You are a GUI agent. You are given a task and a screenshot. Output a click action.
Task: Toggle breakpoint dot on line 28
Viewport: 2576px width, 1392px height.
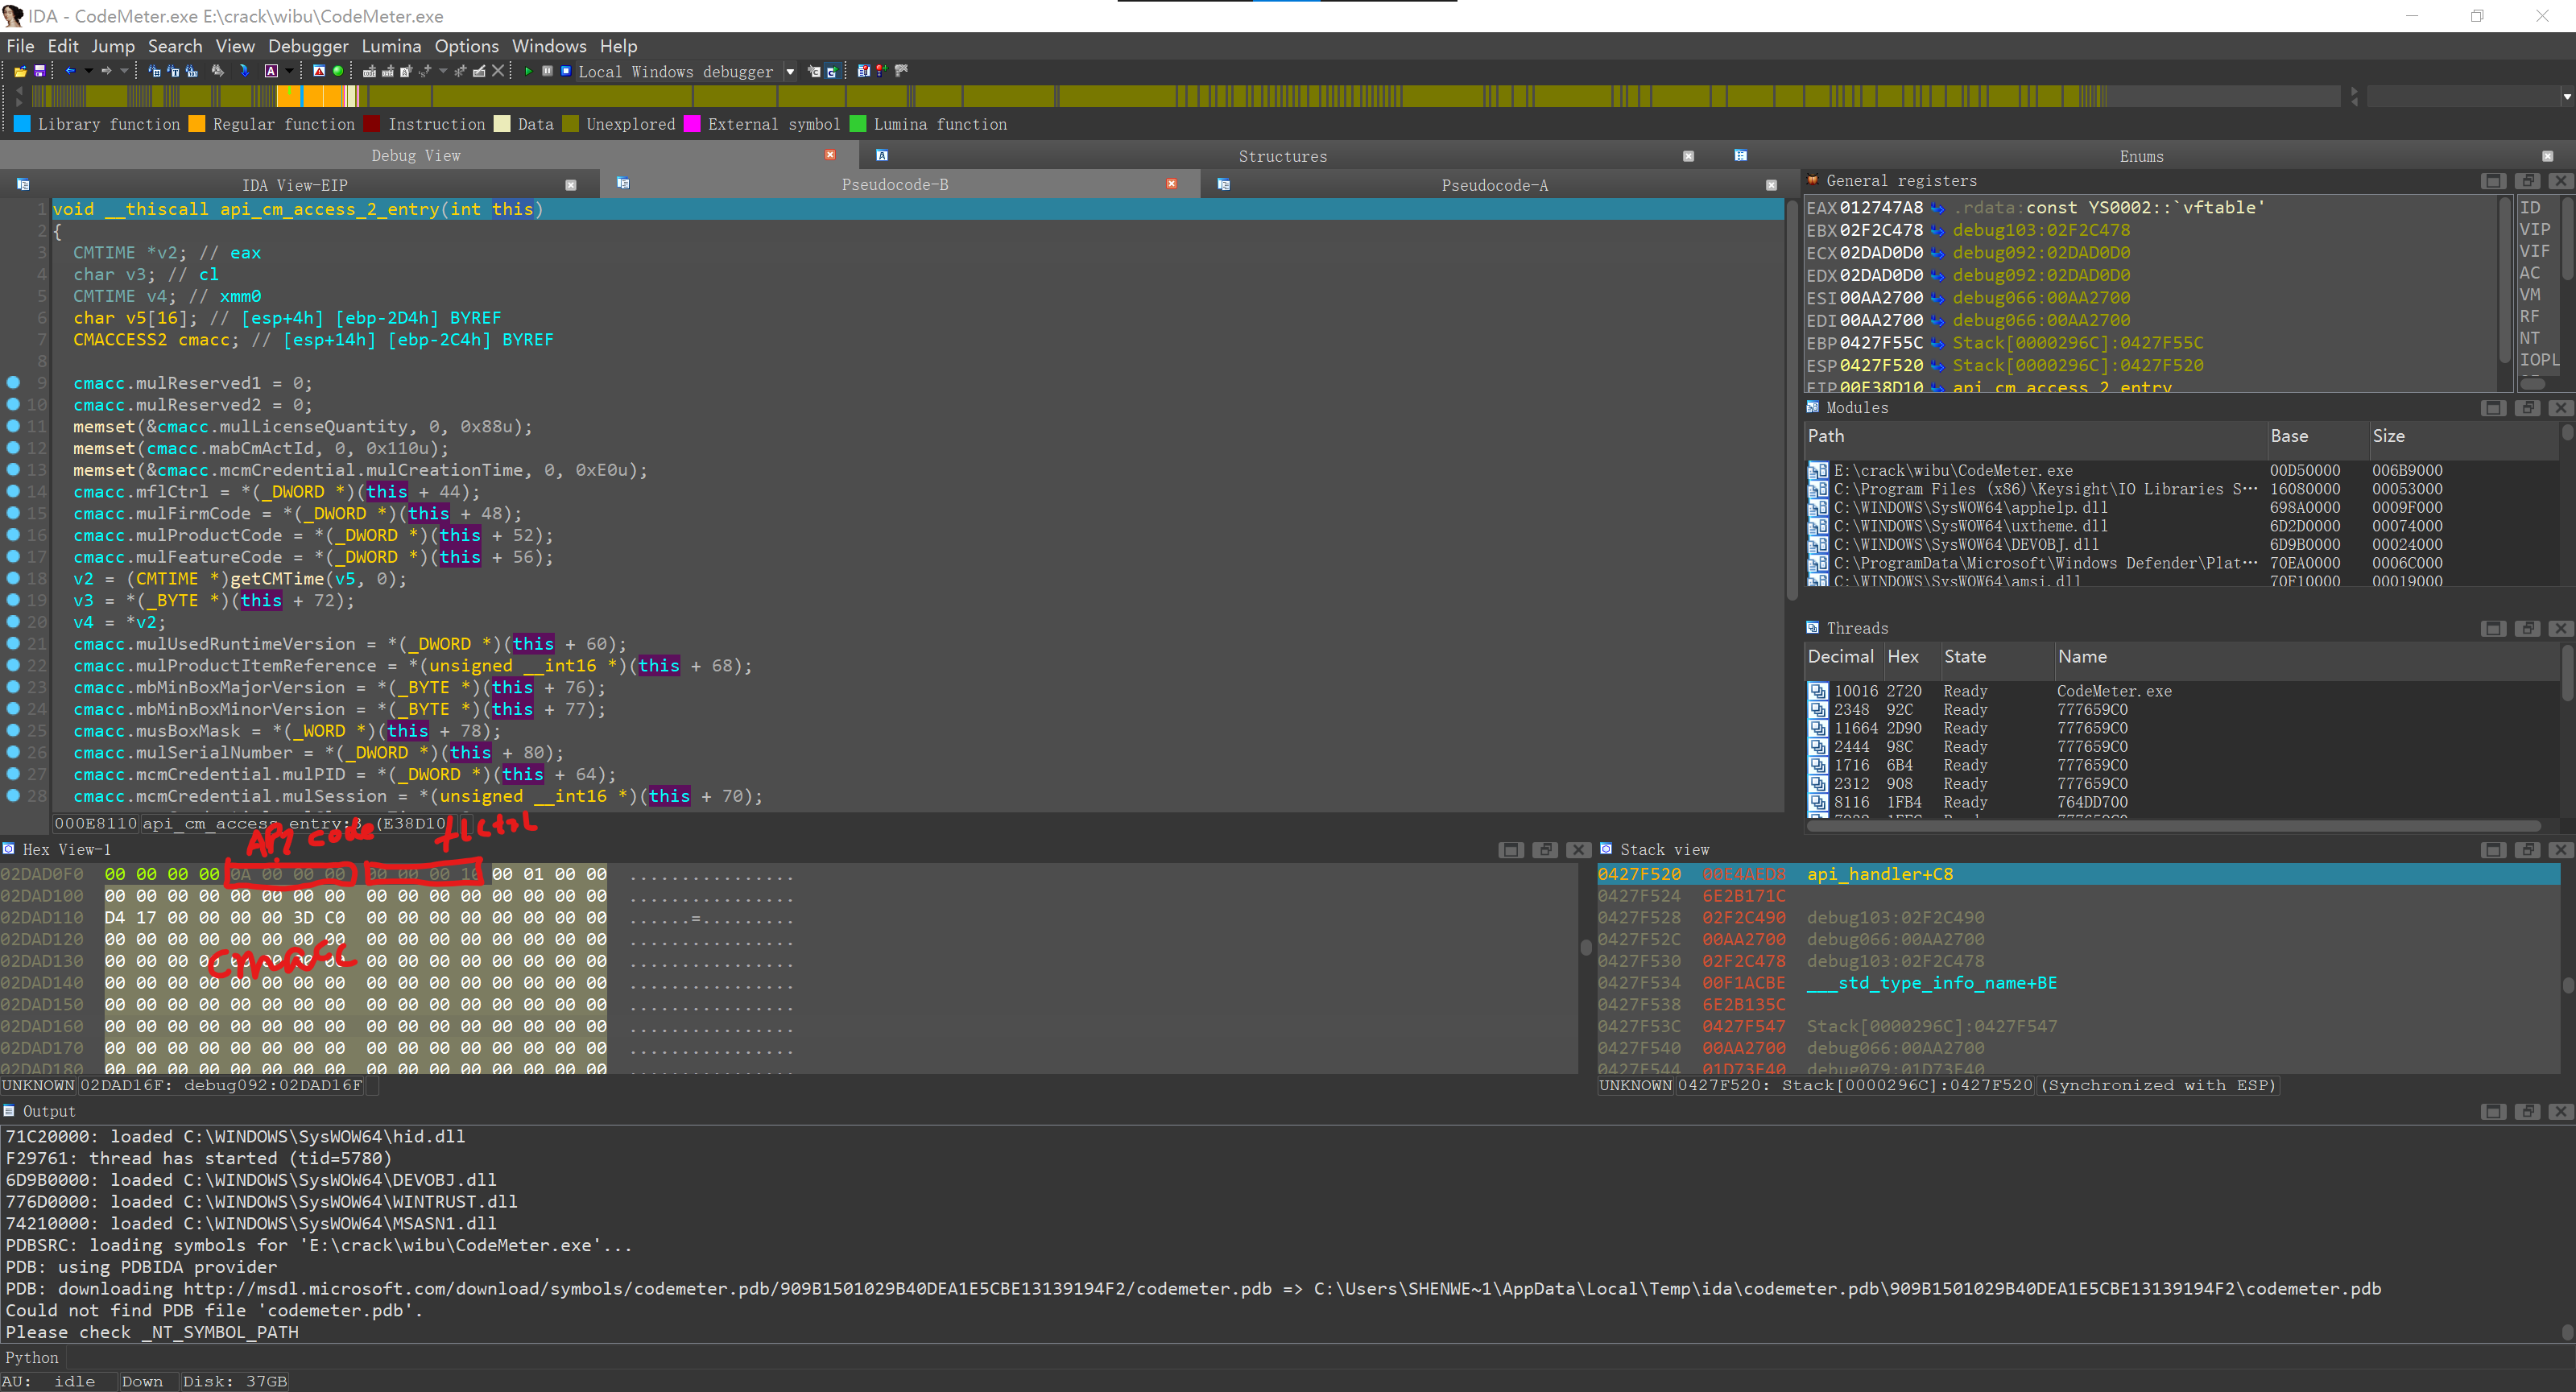click(x=13, y=796)
